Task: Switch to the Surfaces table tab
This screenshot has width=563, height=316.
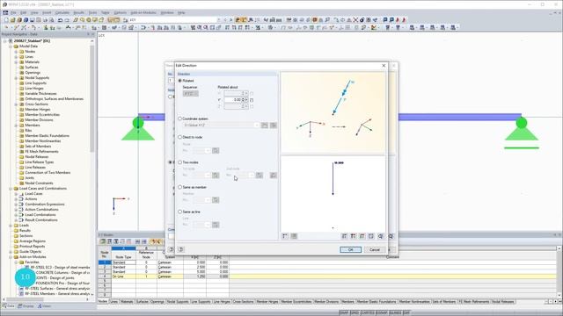Action: coord(143,302)
